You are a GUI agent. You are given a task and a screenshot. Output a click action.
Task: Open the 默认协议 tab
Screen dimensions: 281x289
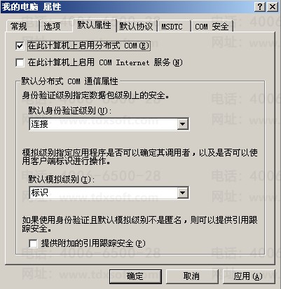tap(137, 26)
